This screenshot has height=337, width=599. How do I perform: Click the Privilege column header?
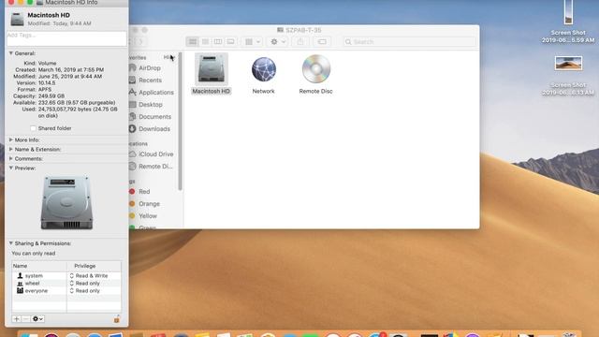94,266
